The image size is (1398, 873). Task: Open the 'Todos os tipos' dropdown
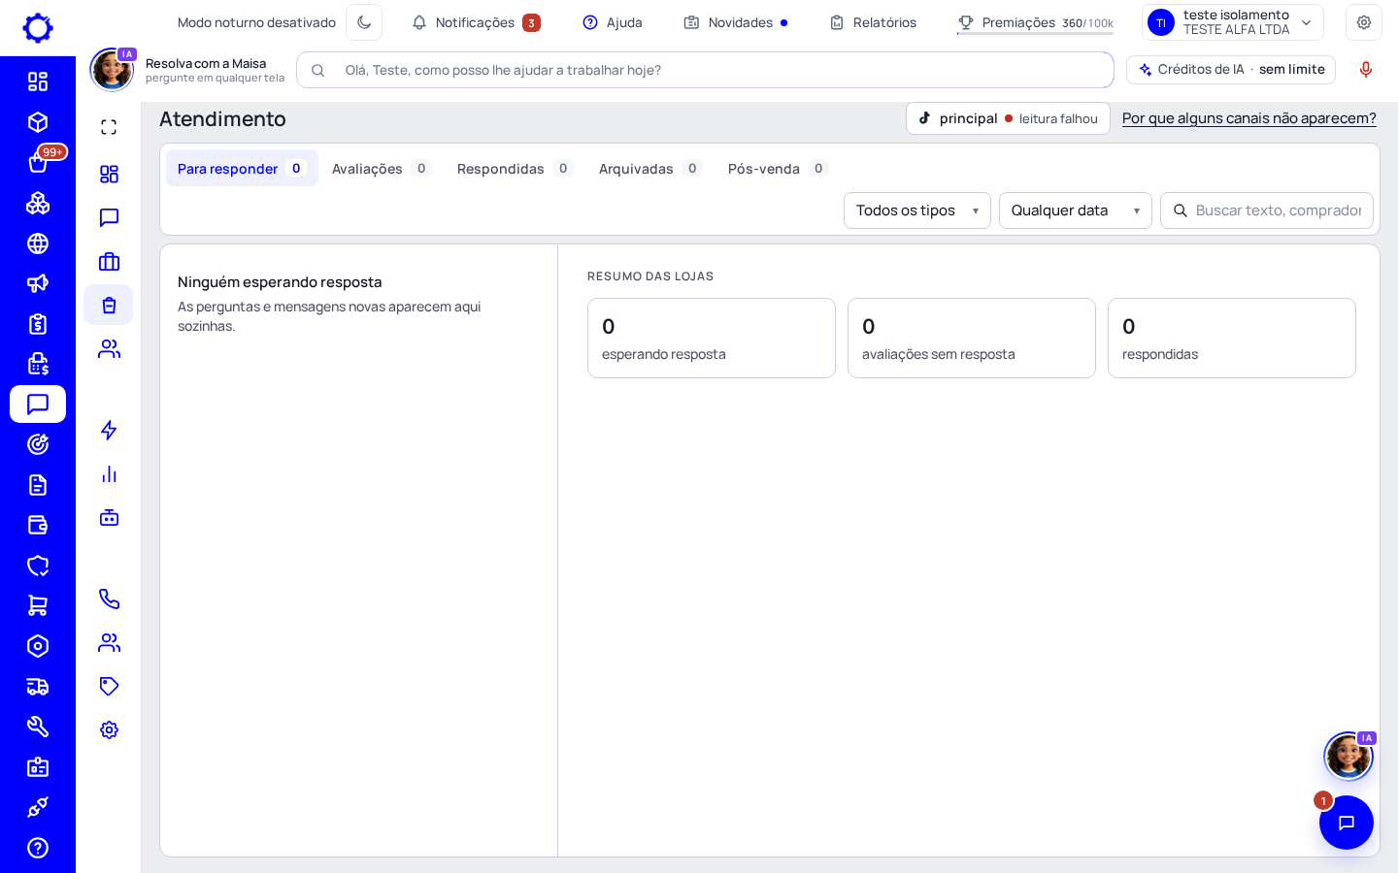917,210
